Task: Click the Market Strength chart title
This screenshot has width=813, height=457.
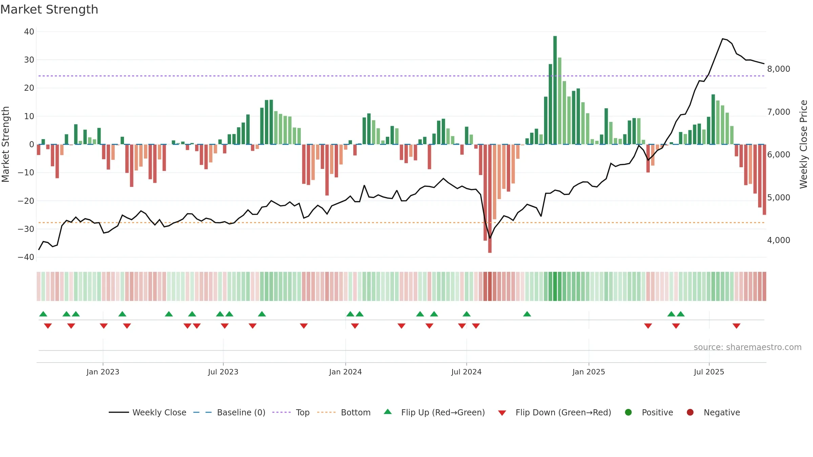Action: pyautogui.click(x=49, y=9)
